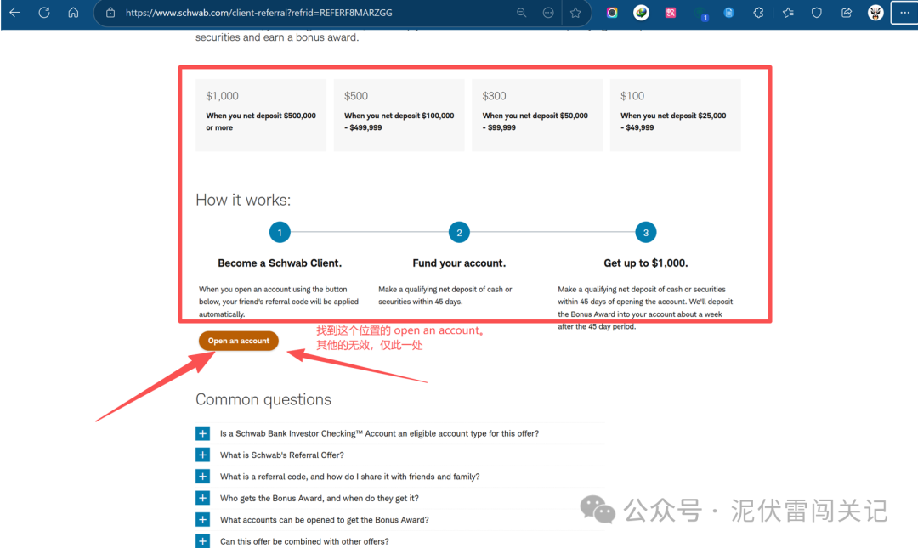Open the Favorites list
This screenshot has height=548, width=918.
click(788, 12)
